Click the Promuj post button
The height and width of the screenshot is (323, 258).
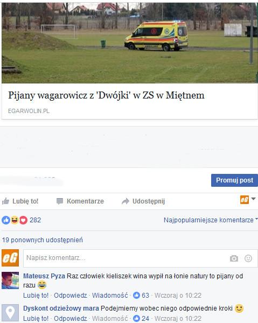coord(234,180)
